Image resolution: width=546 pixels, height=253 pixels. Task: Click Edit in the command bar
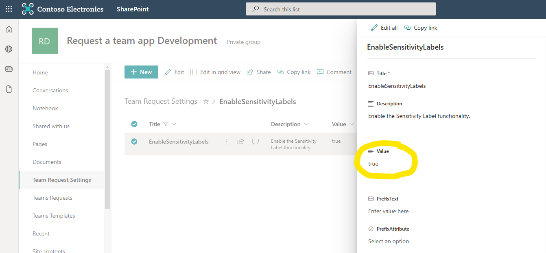[175, 72]
